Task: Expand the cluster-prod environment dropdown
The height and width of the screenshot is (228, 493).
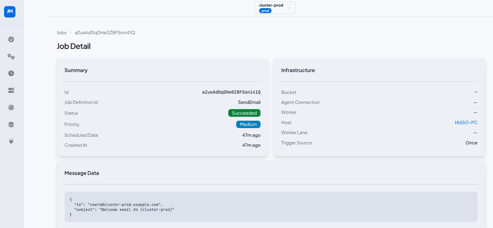Action: click(275, 8)
